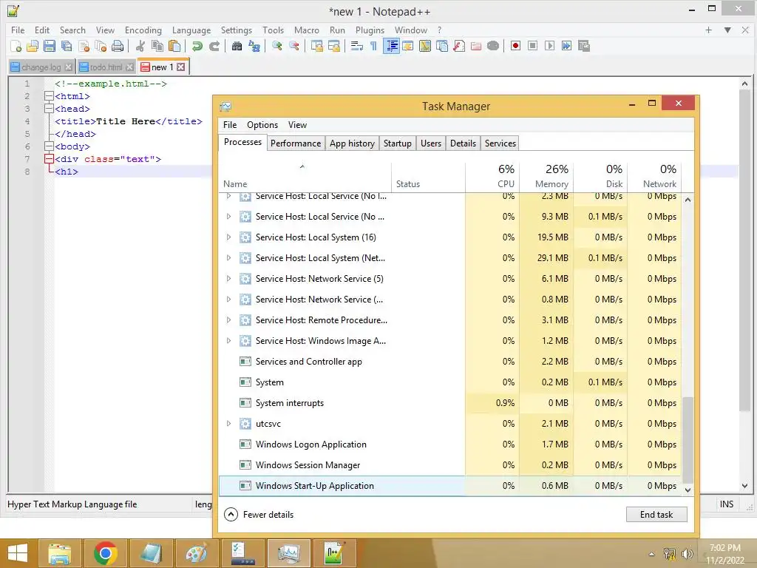Click the Task Manager vertical scrollbar thumb
Image resolution: width=757 pixels, height=568 pixels.
[x=688, y=439]
